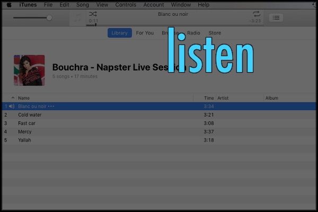The width and height of the screenshot is (318, 212).
Task: Open the Up Next list button
Action: tap(276, 18)
